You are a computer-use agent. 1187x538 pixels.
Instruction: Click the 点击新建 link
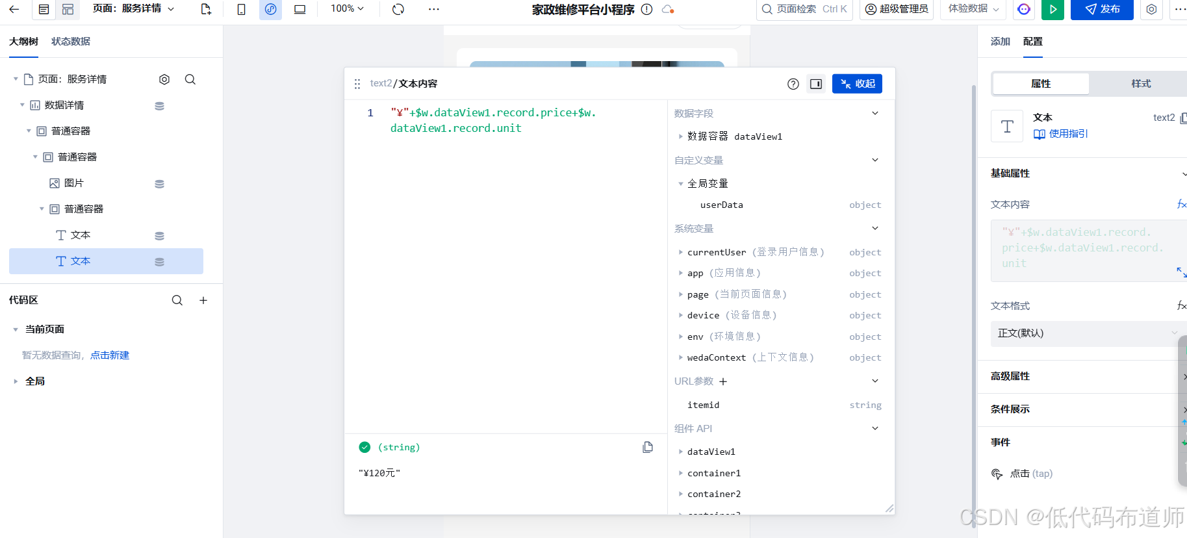tap(110, 355)
